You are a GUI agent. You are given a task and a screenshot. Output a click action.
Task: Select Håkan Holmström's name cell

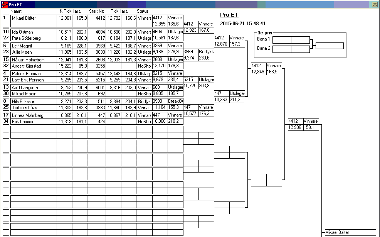(x=34, y=60)
